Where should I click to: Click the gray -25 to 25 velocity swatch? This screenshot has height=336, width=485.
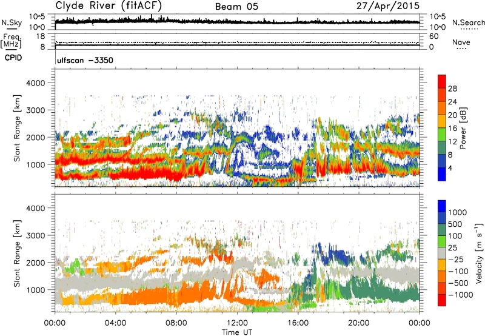click(442, 254)
